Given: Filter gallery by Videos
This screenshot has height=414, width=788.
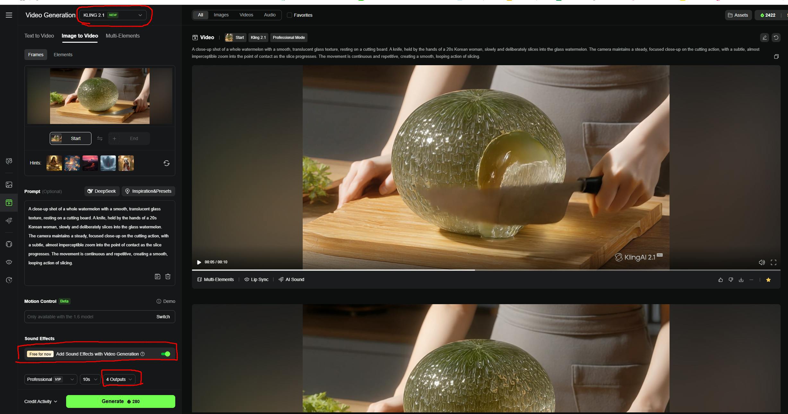Looking at the screenshot, I should click(246, 15).
